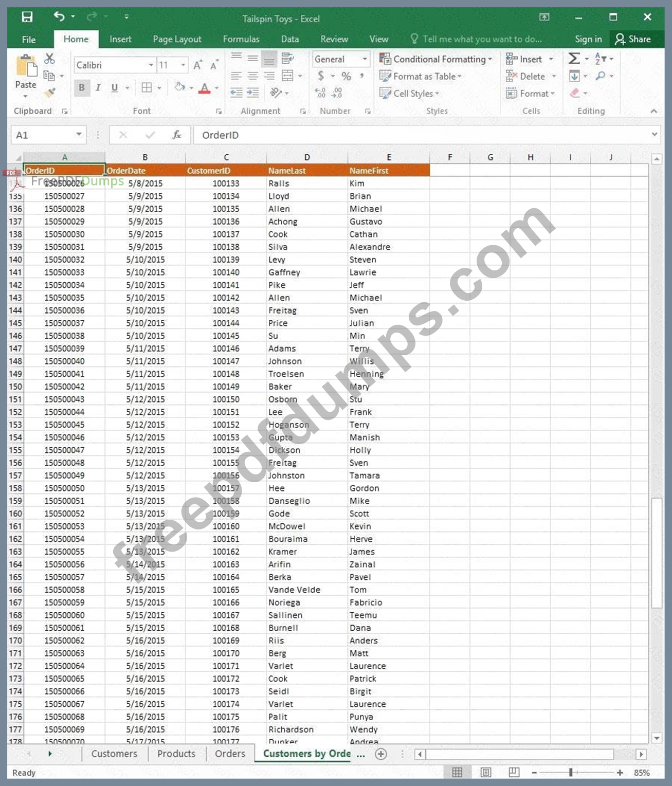Increase the indent
Screen dimensions: 672x786
pyautogui.click(x=252, y=93)
